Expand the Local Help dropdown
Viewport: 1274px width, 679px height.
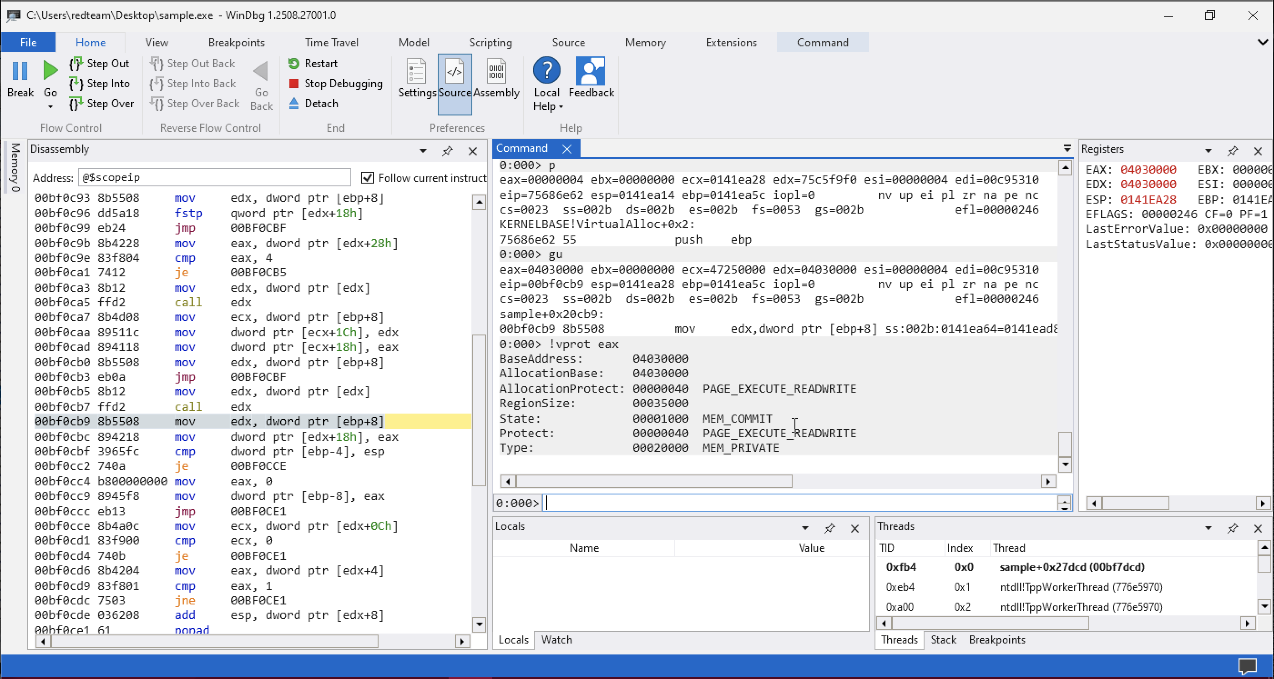click(561, 107)
